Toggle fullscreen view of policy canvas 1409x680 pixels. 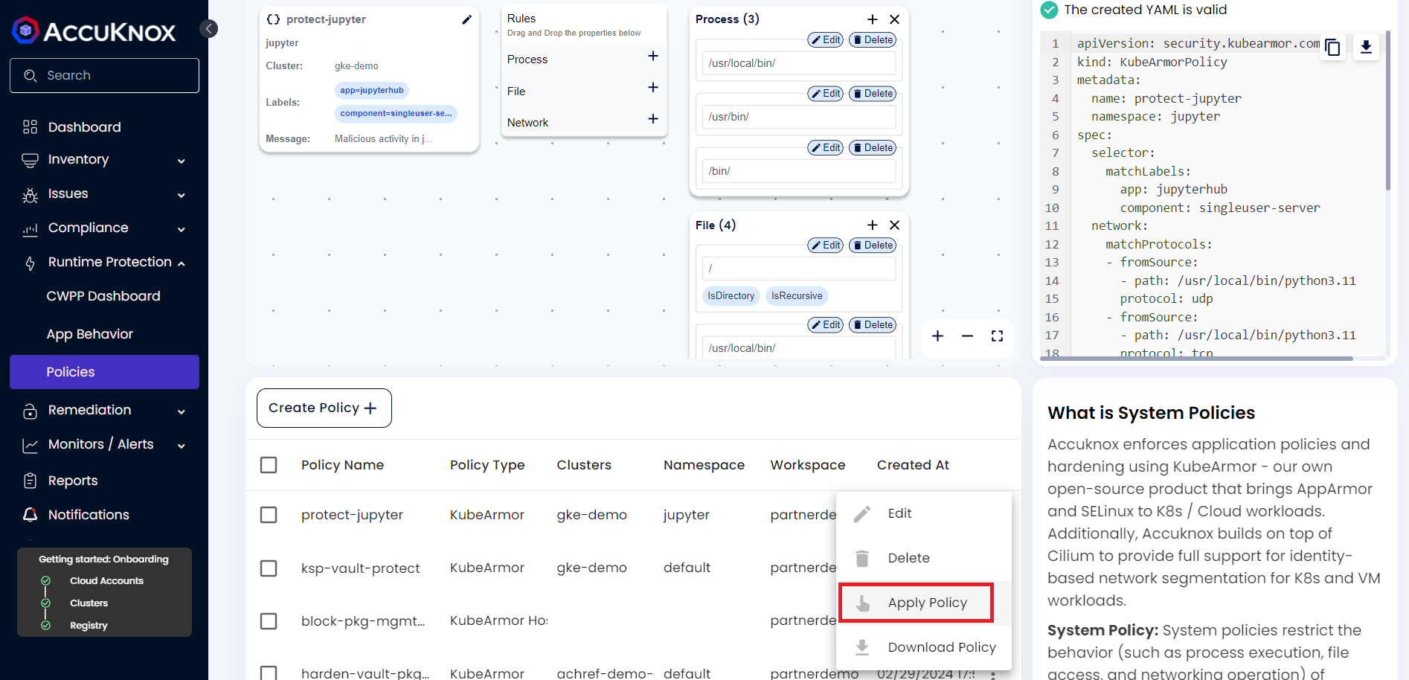coord(997,336)
